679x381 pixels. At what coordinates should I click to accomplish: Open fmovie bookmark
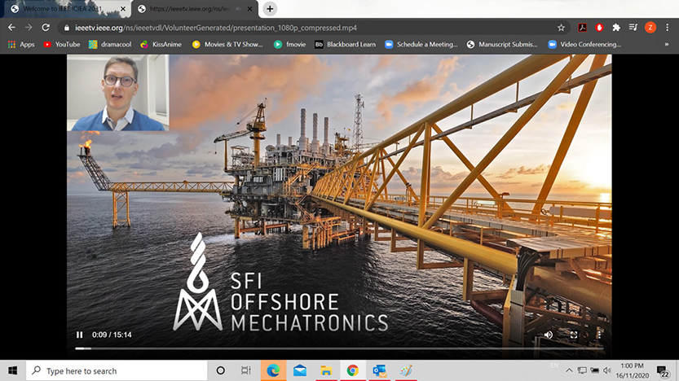pos(289,44)
